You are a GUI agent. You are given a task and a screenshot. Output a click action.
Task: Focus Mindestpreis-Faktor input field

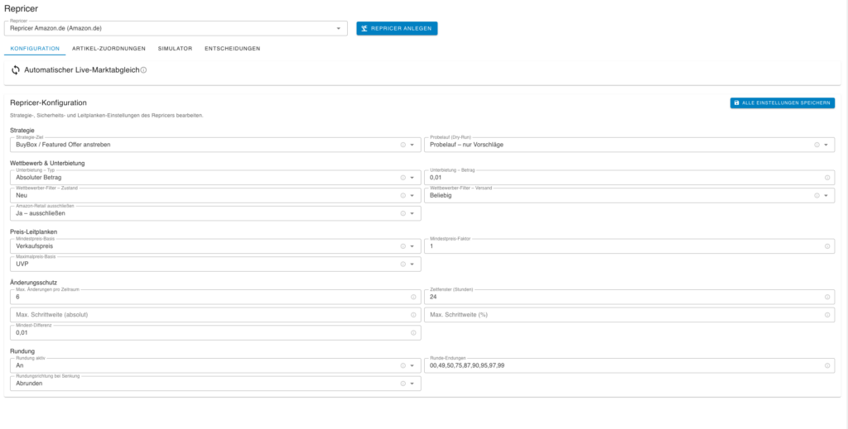click(629, 246)
